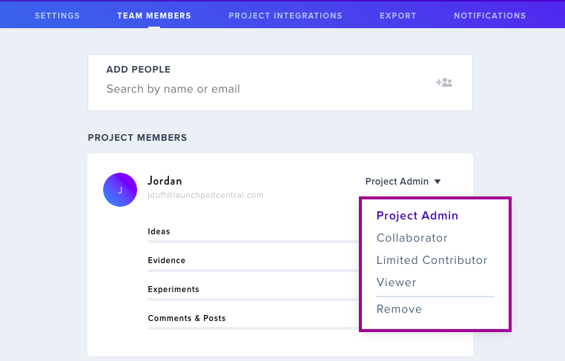This screenshot has width=565, height=361.
Task: Choose Project Admin role in menu
Action: click(417, 216)
